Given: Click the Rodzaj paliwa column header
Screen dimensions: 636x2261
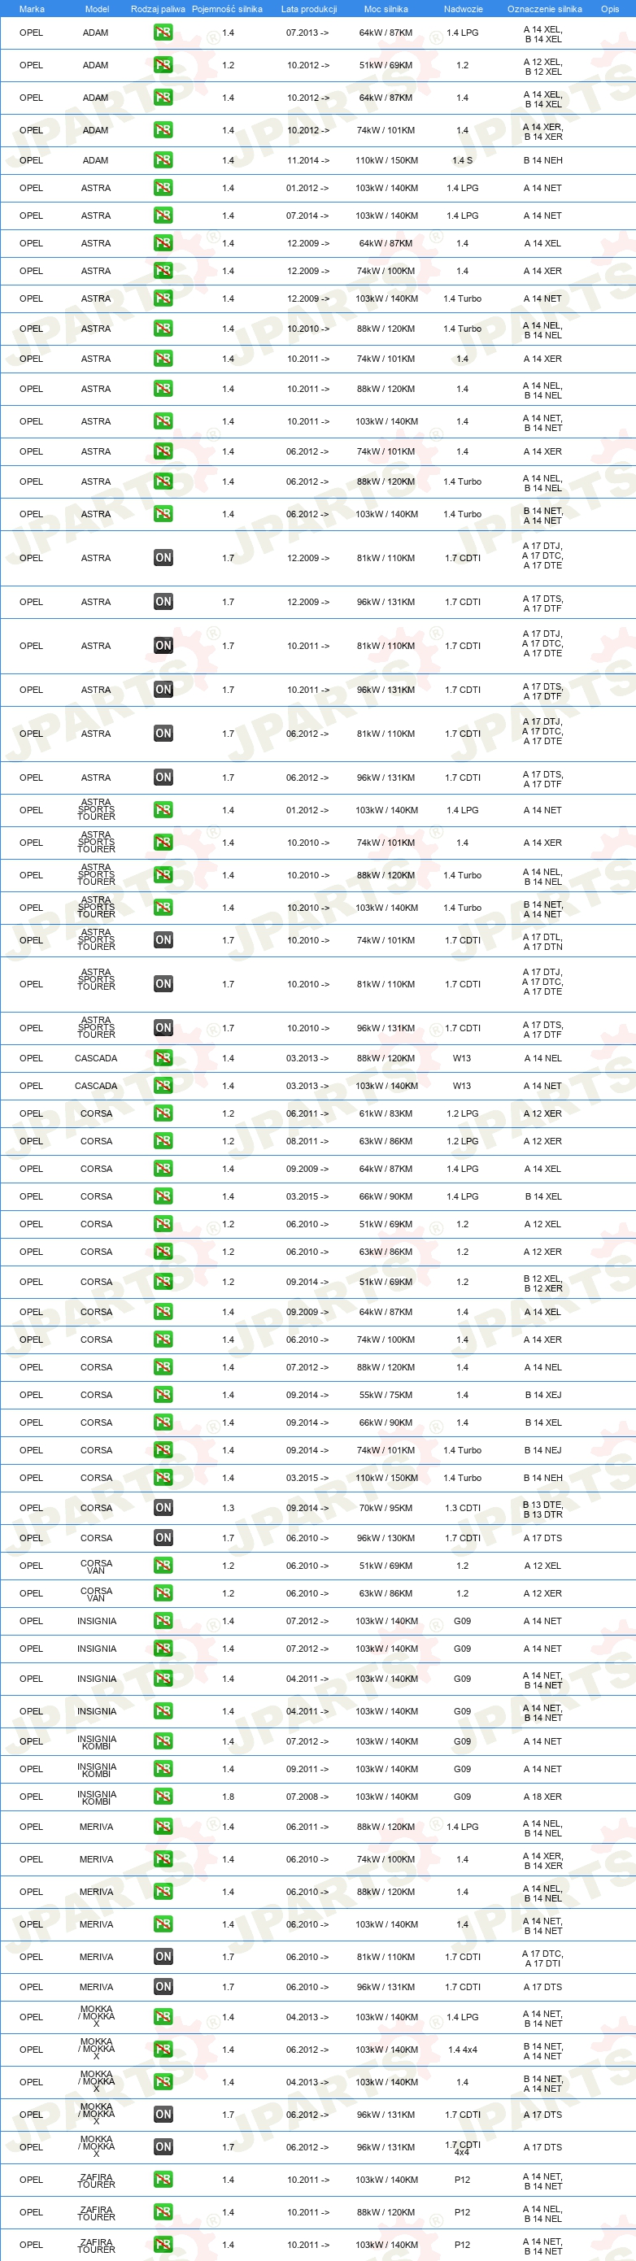Looking at the screenshot, I should coord(158,9).
